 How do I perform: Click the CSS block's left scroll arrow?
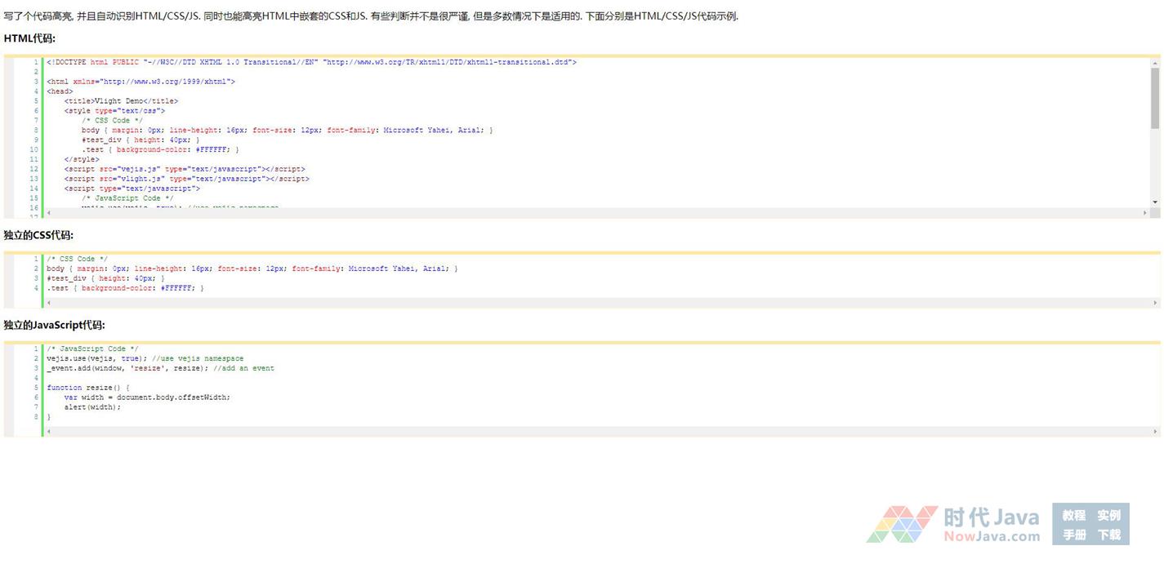49,303
